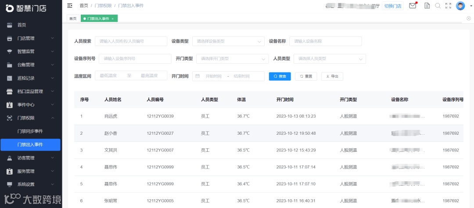Close the 门禁出入事件 tab
This screenshot has width=474, height=208.
coord(112,19)
